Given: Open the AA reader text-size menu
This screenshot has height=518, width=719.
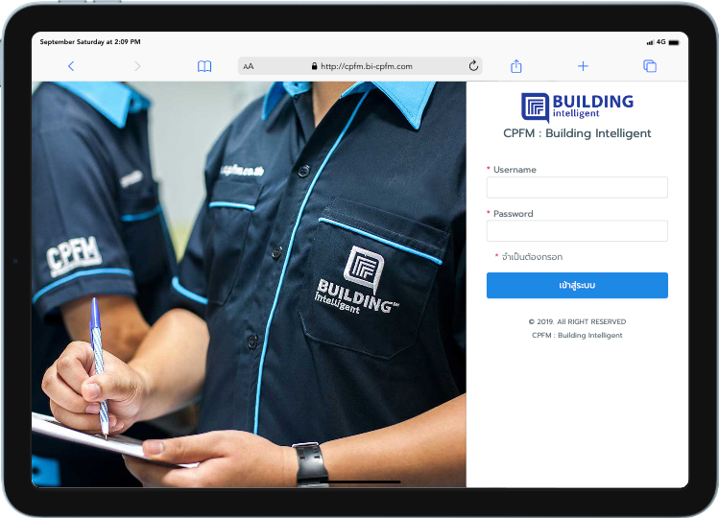Looking at the screenshot, I should click(x=249, y=66).
